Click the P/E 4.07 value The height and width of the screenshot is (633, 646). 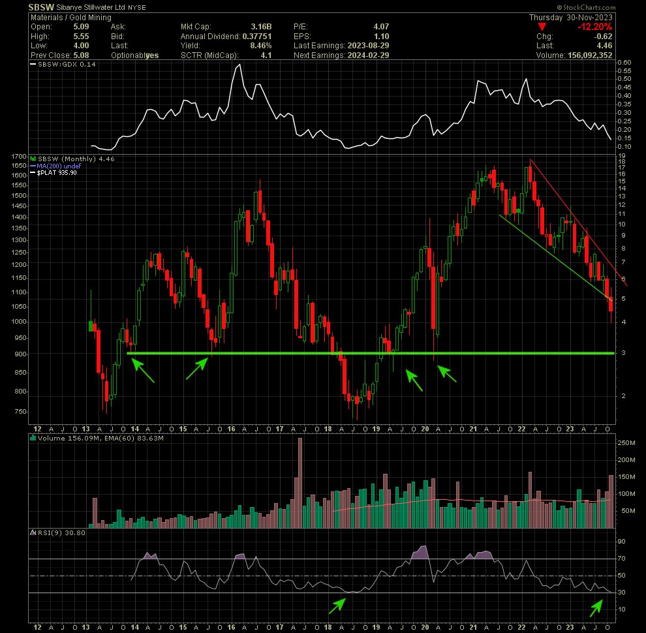381,26
